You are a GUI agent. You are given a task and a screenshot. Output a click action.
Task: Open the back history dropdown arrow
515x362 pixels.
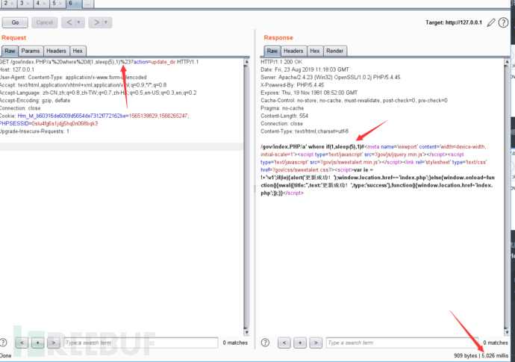(x=79, y=22)
